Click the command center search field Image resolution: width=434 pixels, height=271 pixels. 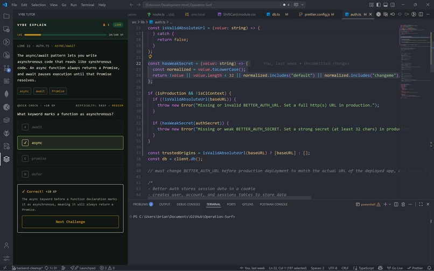pos(212,5)
